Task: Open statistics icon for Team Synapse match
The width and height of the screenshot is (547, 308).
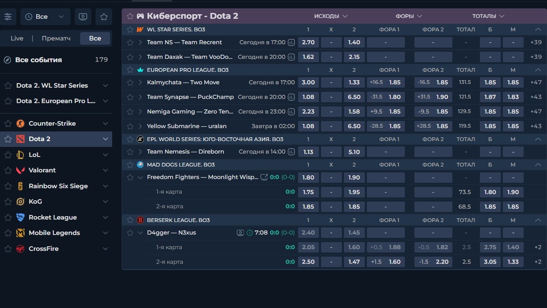Action: click(x=291, y=97)
